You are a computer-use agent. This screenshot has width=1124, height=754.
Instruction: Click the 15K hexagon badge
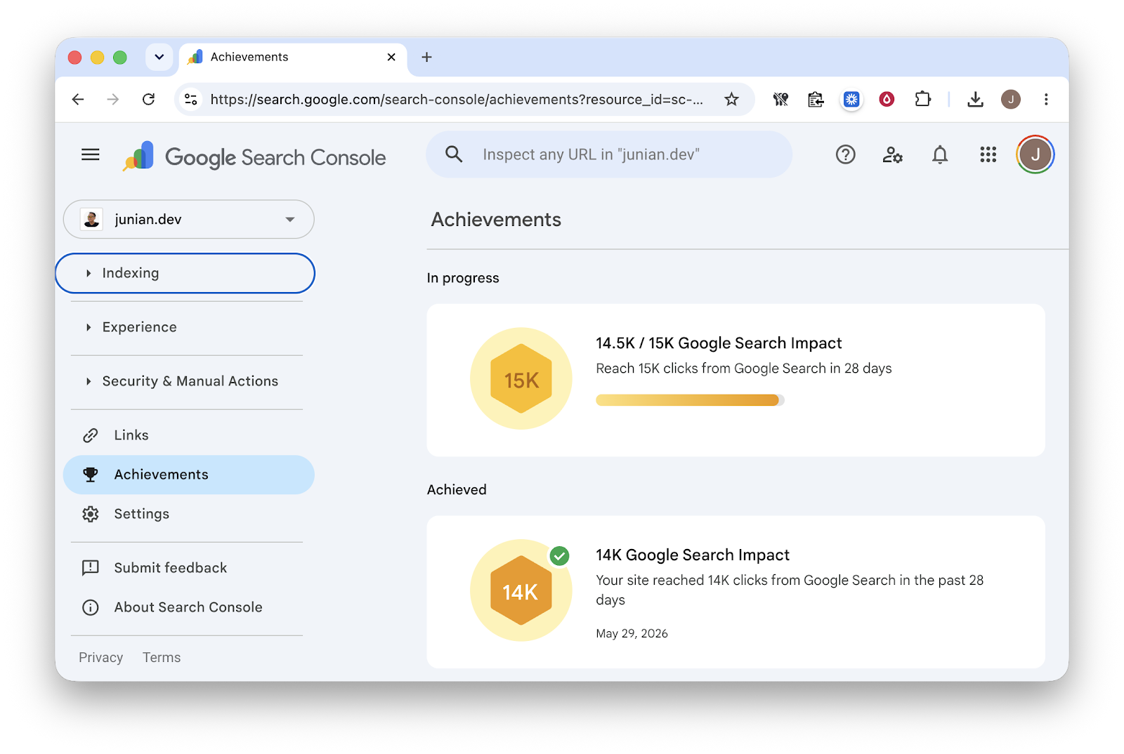[521, 379]
